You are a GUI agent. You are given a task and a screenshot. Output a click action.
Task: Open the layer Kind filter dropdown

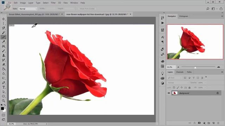tap(175, 78)
